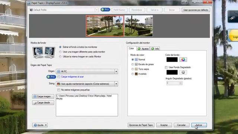Viewport: 238px width, 134px height.
Task: Choose Escala de grises radio button
Action: [132, 64]
